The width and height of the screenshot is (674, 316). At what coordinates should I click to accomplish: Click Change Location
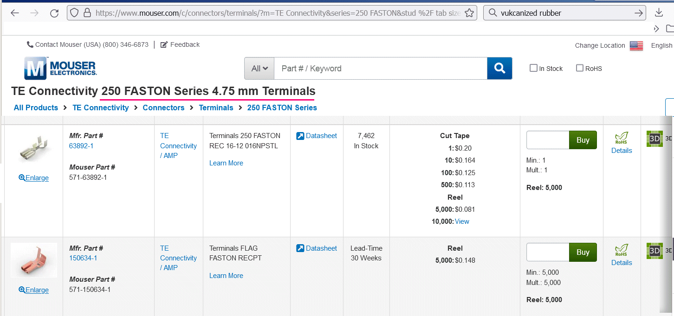point(600,45)
